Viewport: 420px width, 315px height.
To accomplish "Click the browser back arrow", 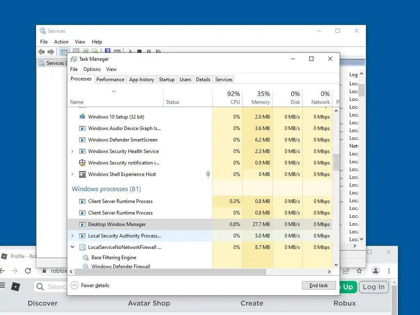I will [x=2, y=271].
